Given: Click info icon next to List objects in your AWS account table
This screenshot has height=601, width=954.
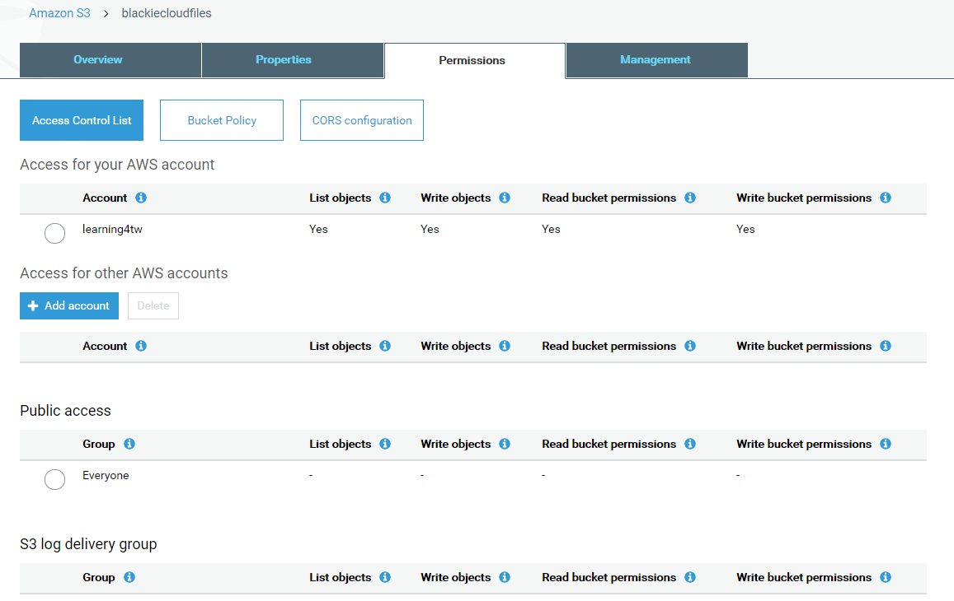Looking at the screenshot, I should pos(385,198).
